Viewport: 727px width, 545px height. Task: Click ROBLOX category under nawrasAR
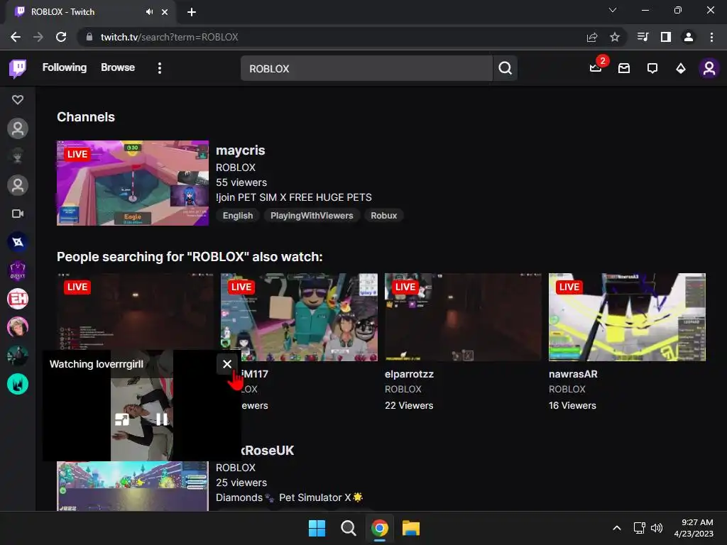567,390
